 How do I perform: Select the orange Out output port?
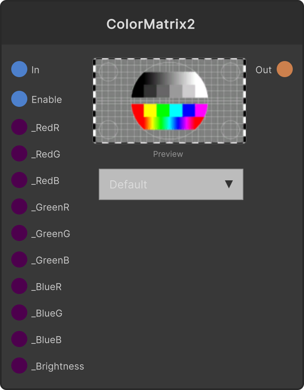pyautogui.click(x=285, y=69)
